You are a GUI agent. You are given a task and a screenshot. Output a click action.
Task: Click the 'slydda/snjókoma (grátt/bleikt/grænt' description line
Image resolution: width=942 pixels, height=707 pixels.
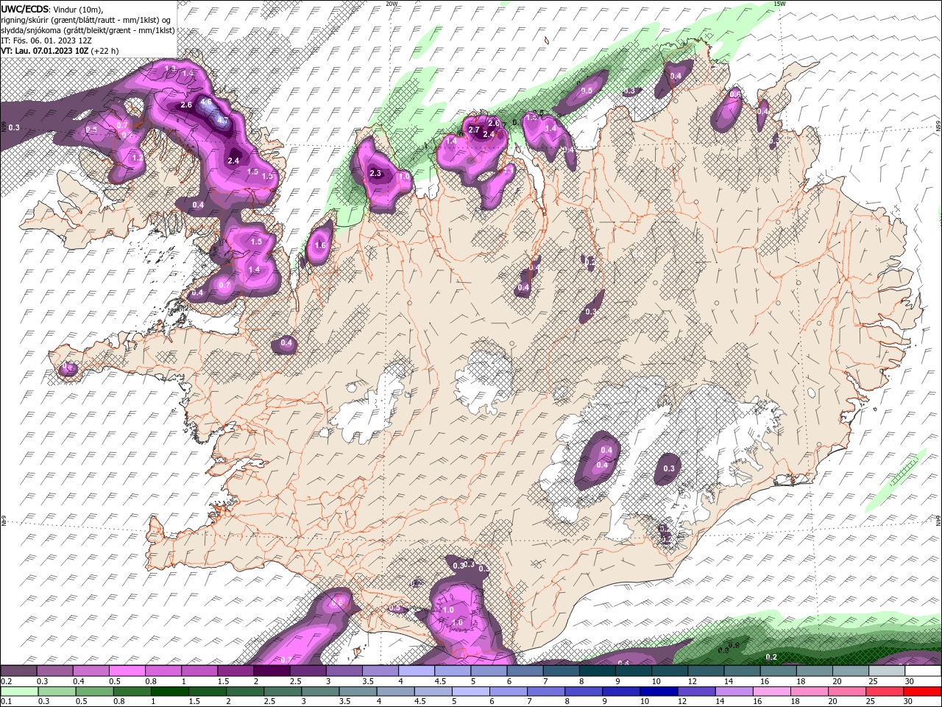point(88,30)
